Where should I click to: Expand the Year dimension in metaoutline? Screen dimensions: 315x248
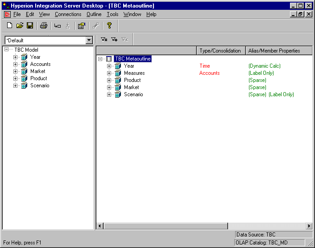pos(109,66)
